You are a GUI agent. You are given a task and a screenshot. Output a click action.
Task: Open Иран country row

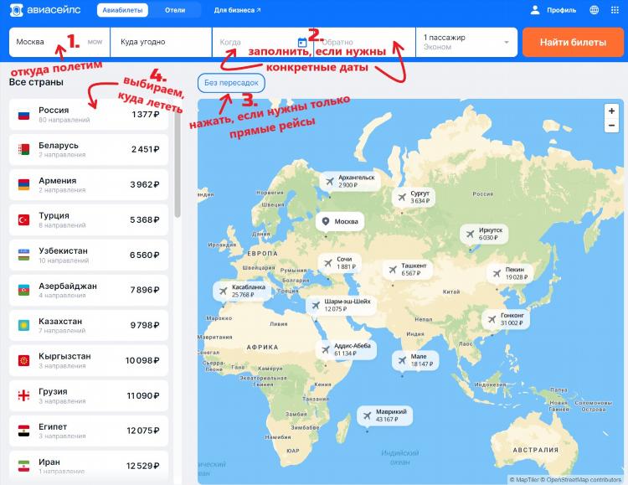[89, 466]
